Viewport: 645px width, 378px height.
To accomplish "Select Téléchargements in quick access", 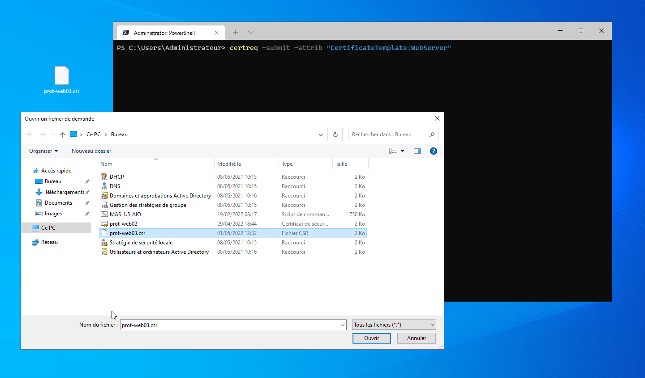I will [64, 192].
